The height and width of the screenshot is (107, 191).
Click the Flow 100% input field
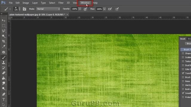click(x=99, y=9)
